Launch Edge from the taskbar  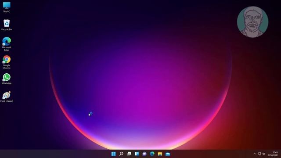coord(152,154)
